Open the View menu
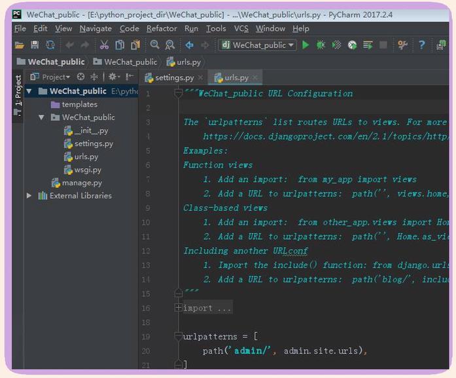The image size is (456, 378). [63, 29]
